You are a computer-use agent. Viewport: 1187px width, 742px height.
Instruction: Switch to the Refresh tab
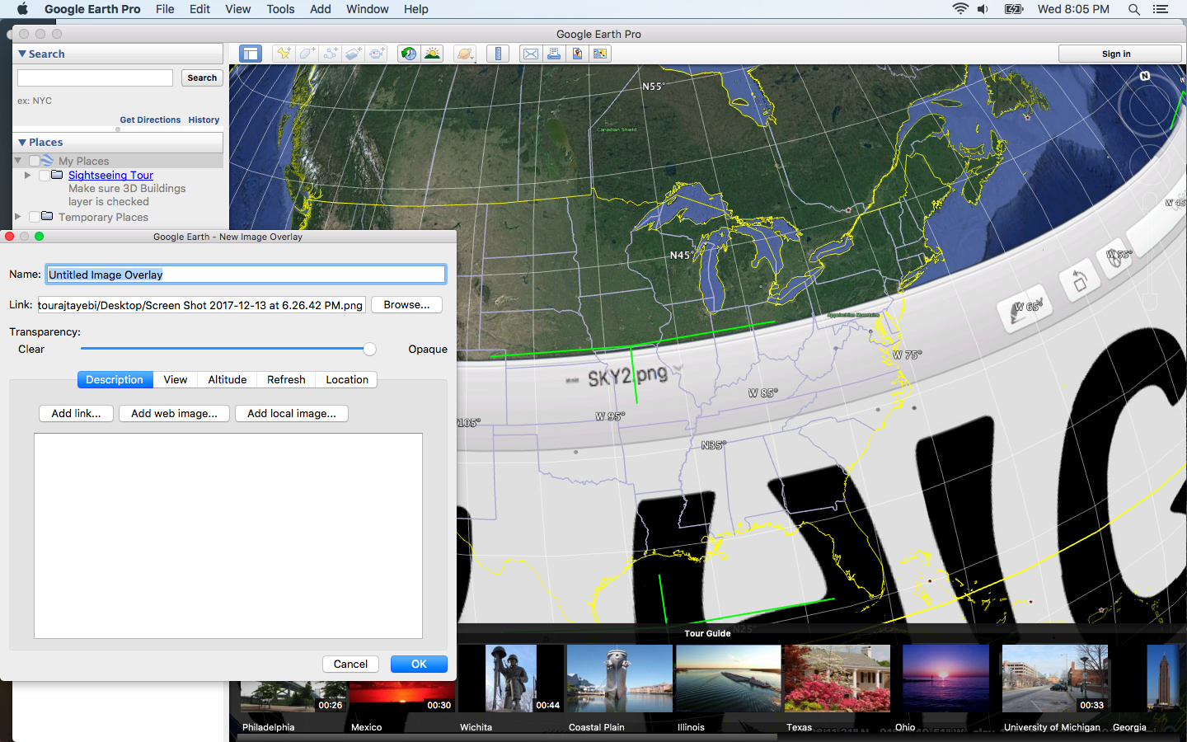coord(286,379)
